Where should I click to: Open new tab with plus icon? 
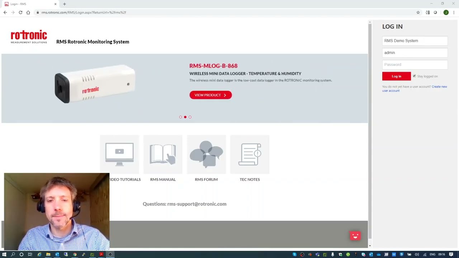(65, 4)
